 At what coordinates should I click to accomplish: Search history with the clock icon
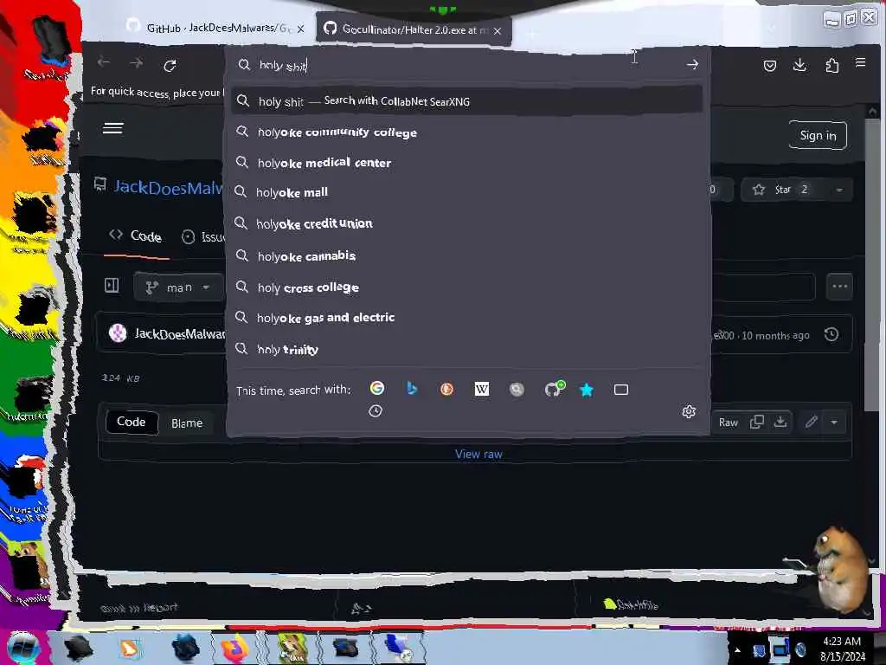[376, 411]
